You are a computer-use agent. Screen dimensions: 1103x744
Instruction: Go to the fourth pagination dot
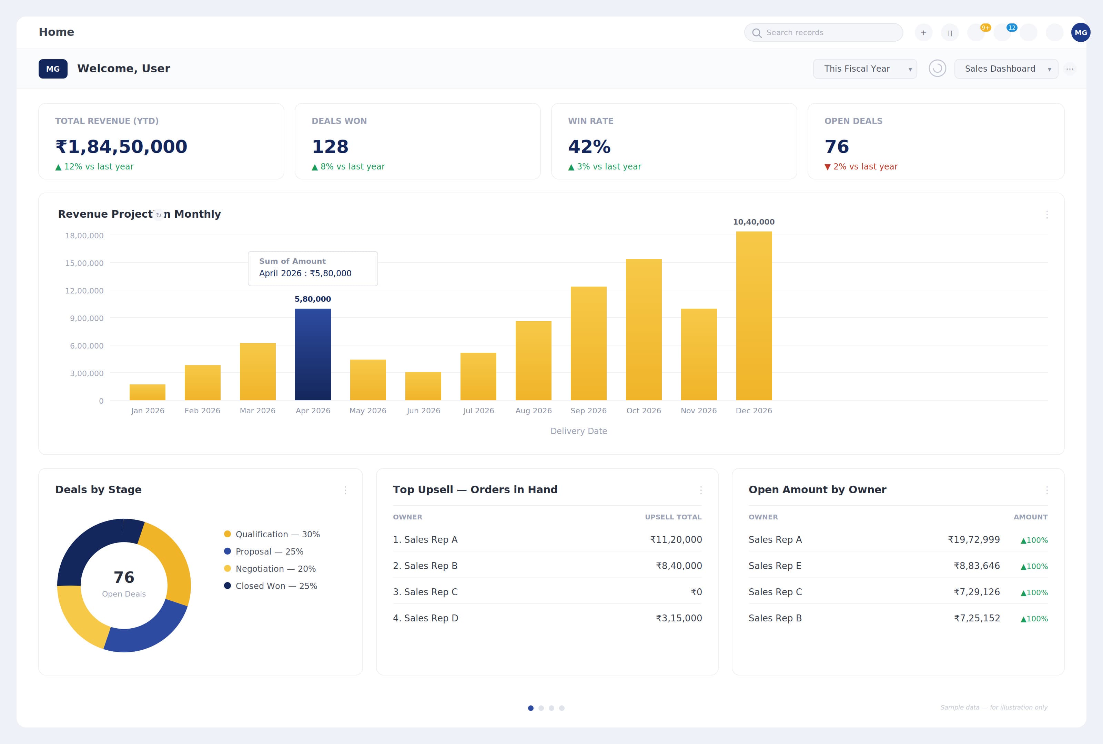pyautogui.click(x=561, y=708)
